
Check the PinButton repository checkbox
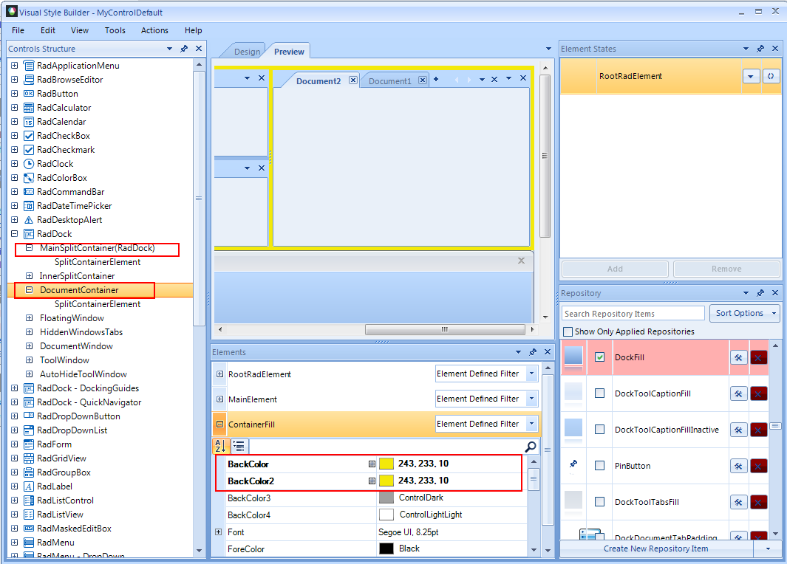[x=599, y=465]
